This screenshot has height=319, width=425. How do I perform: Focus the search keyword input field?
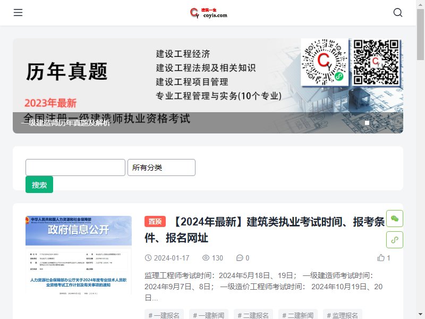(x=75, y=167)
